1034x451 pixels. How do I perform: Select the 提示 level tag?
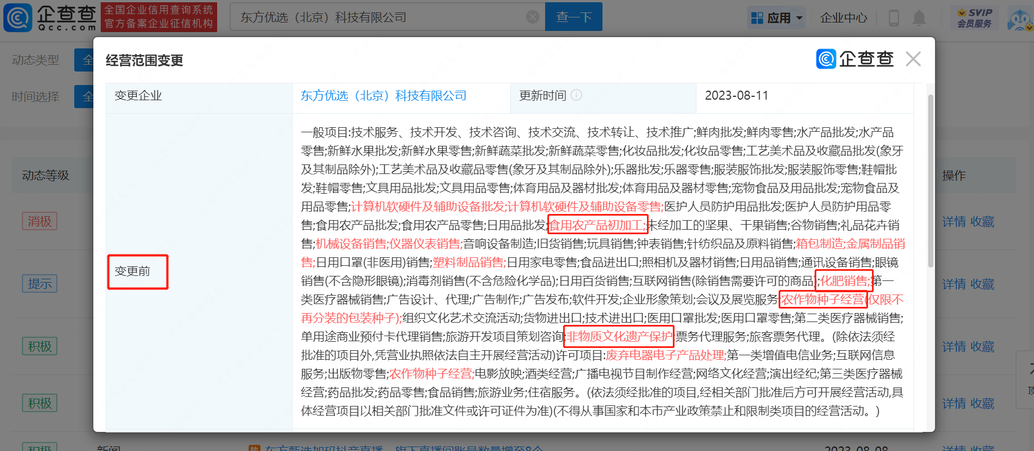click(x=39, y=284)
